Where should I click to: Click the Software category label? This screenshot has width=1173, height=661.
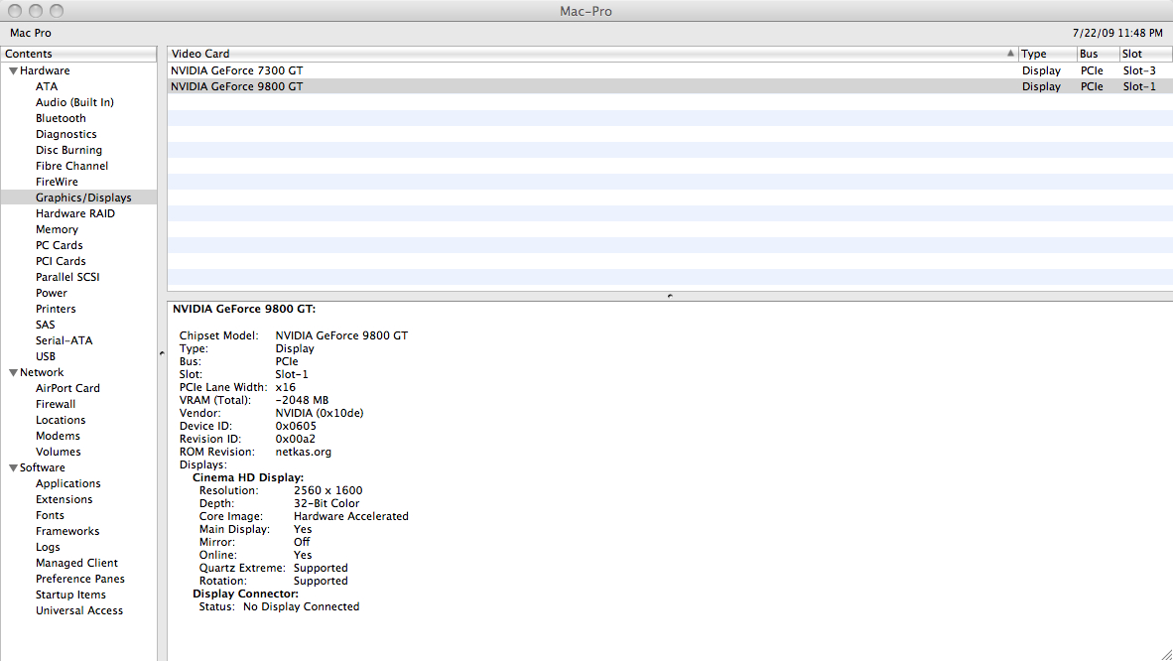click(x=43, y=467)
